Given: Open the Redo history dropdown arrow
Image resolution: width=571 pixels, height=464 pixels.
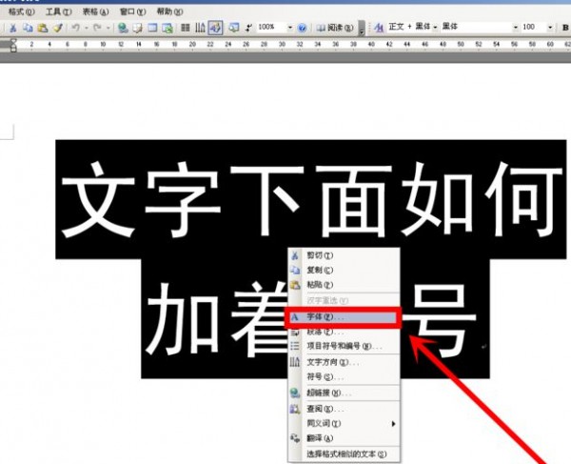Looking at the screenshot, I should point(108,28).
